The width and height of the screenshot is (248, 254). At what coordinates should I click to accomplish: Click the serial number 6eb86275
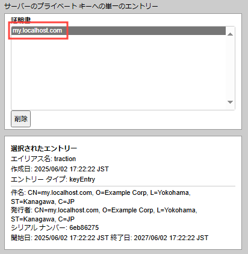(x=84, y=227)
